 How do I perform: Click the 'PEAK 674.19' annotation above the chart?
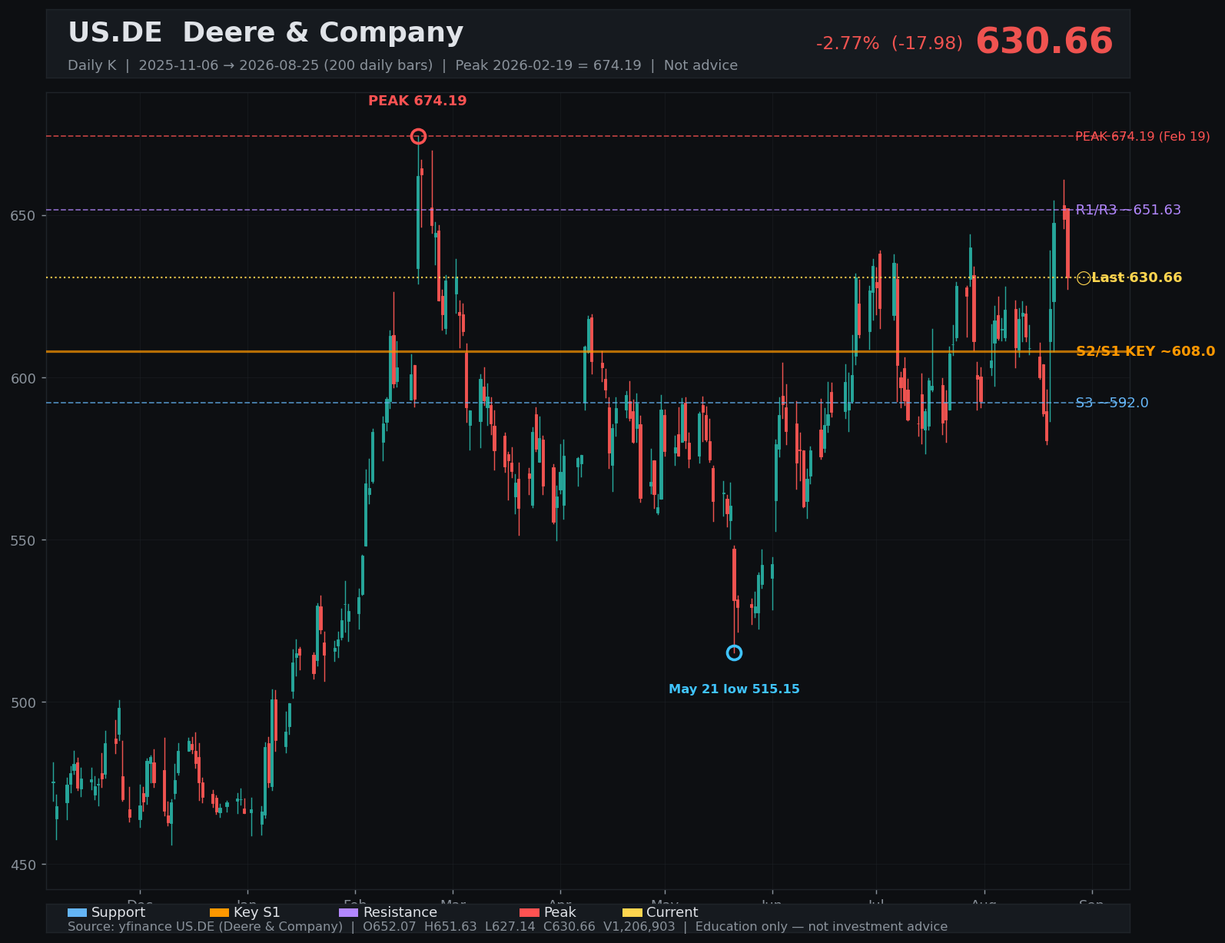pyautogui.click(x=417, y=101)
